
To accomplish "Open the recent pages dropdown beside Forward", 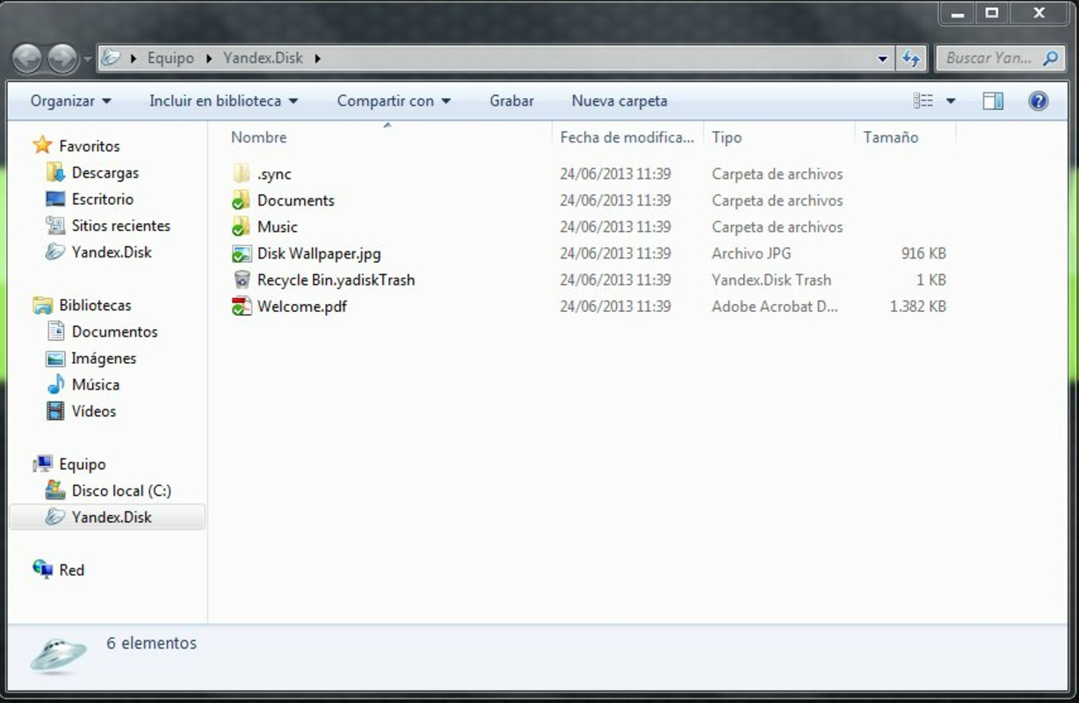I will coord(88,60).
